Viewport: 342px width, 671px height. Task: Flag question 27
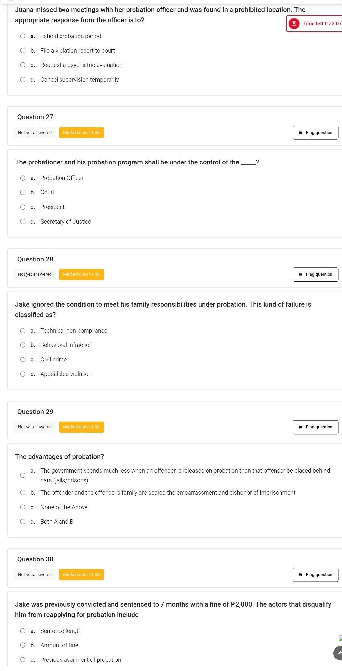[x=315, y=133]
